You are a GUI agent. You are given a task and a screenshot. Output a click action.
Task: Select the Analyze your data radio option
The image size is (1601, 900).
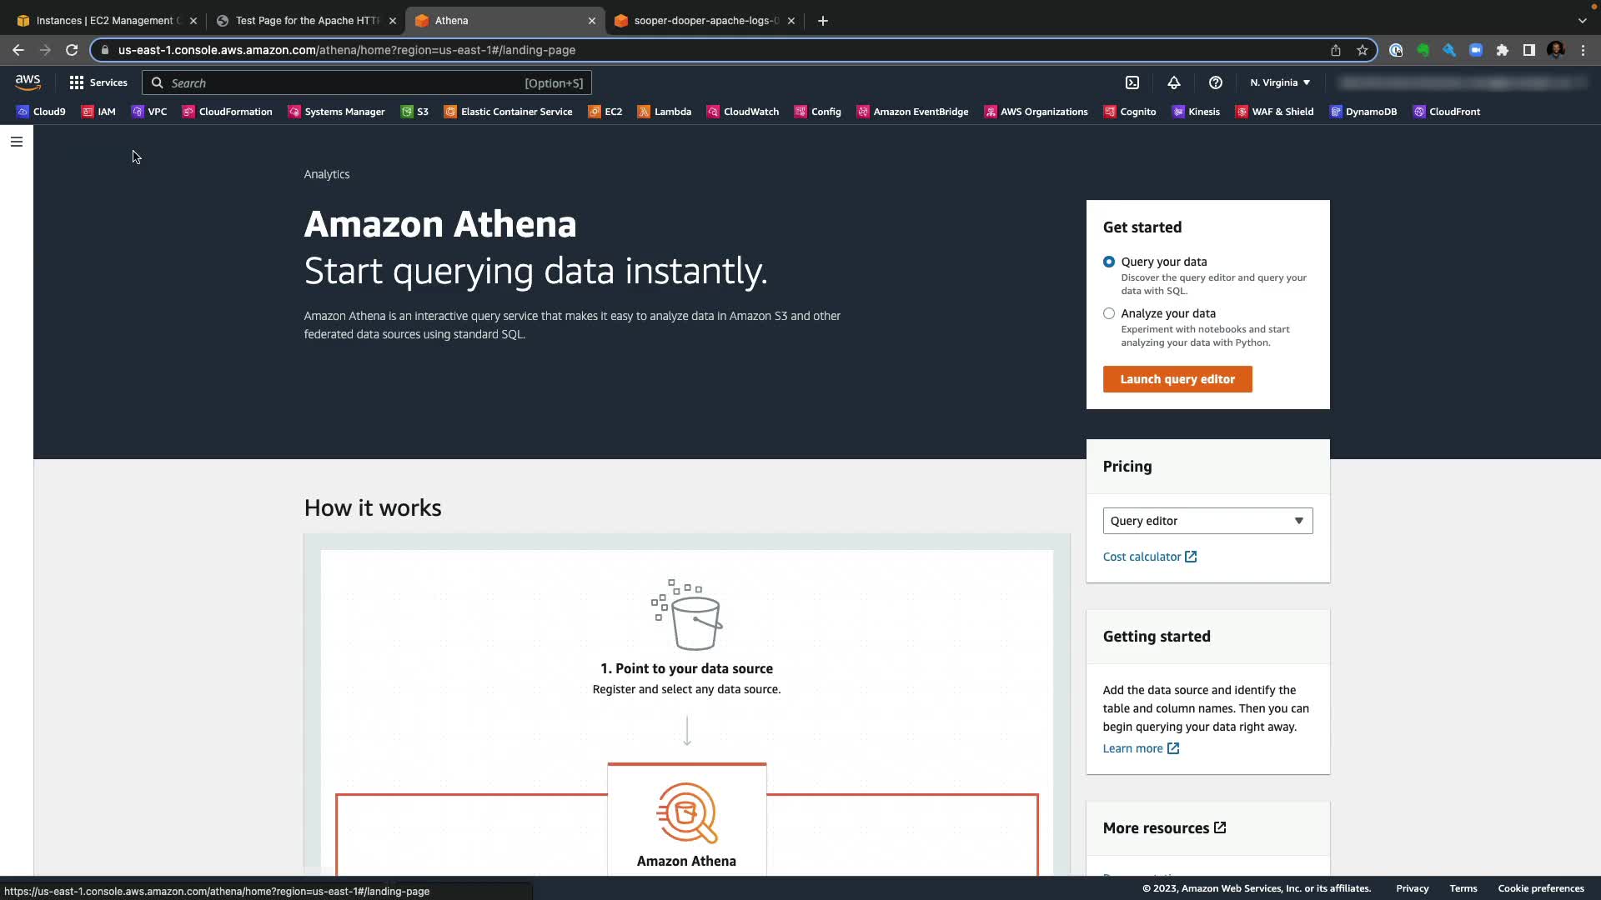click(1109, 313)
